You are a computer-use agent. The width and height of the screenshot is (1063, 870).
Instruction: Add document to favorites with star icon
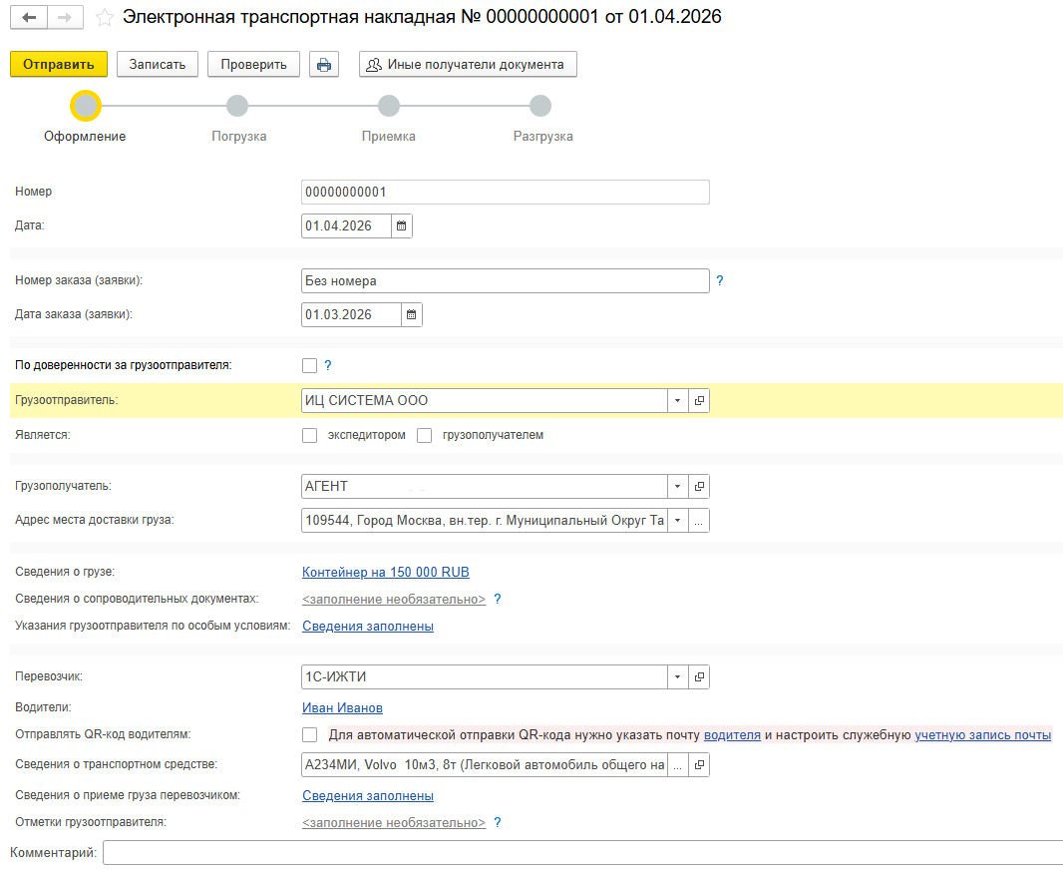coord(104,18)
